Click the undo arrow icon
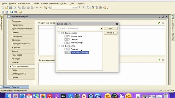The height and width of the screenshot is (98, 175). [x=37, y=8]
